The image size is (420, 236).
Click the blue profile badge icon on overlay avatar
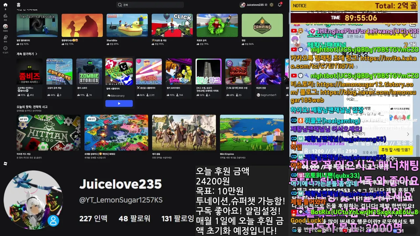pos(53,220)
